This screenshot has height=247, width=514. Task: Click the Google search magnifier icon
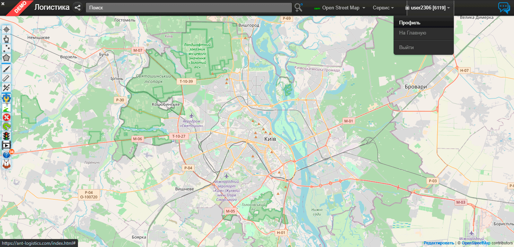pyautogui.click(x=299, y=8)
